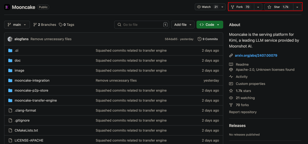The width and height of the screenshot is (308, 144).
Task: Open the Star lists dropdown arrow
Action: tap(297, 7)
